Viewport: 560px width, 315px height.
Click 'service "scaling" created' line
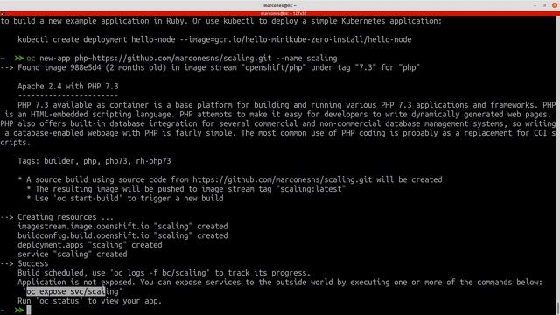click(x=72, y=254)
